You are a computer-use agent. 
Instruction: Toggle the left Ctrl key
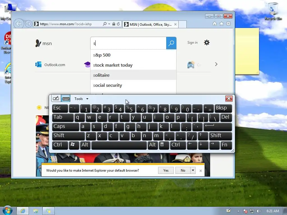[x=60, y=145]
